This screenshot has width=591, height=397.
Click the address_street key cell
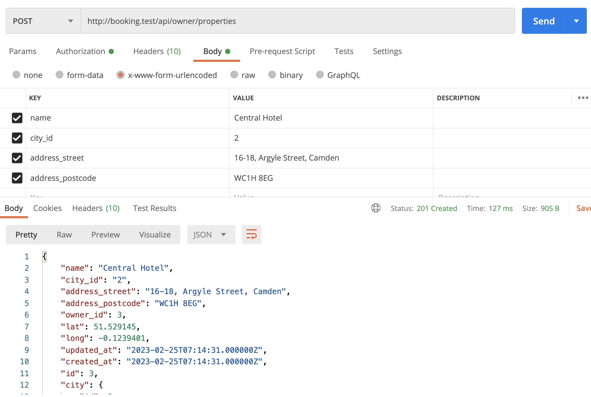click(x=127, y=158)
